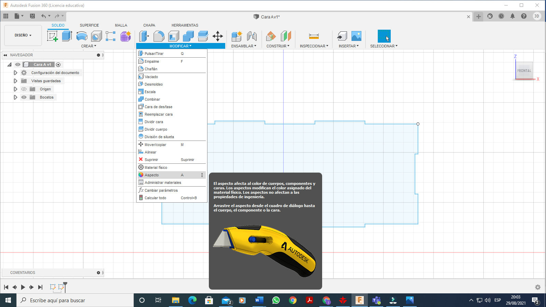Viewport: 546px width, 307px height.
Task: Select the Move/Copy toolbar icon
Action: (218, 36)
